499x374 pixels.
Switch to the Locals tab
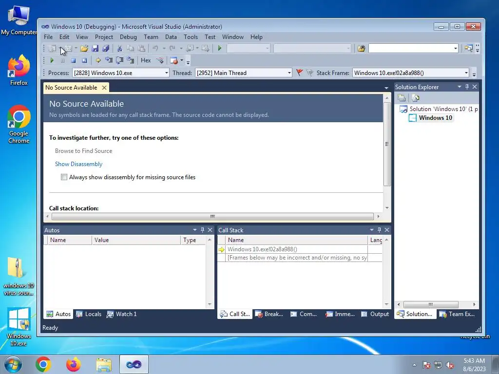click(89, 314)
